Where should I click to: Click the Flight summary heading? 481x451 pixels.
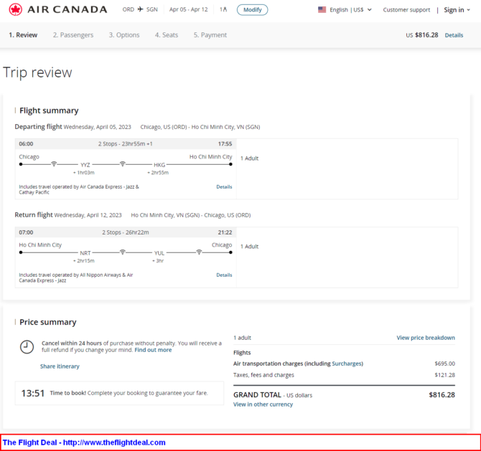pyautogui.click(x=49, y=110)
